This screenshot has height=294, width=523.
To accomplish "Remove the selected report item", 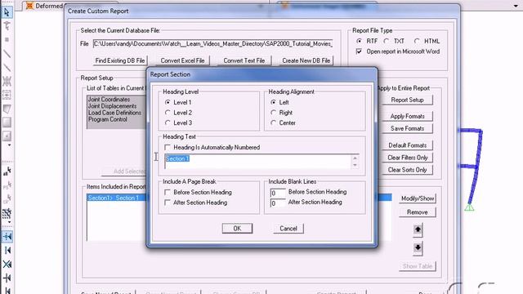I will click(x=418, y=212).
